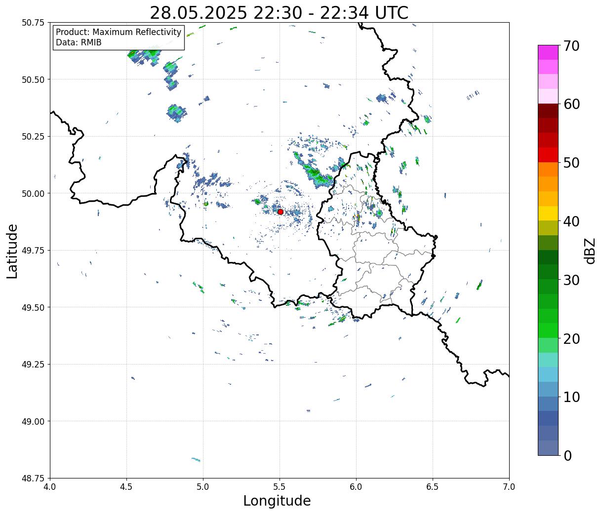Click the latitude tick label 50.50
This screenshot has height=513, width=602.
pyautogui.click(x=33, y=79)
